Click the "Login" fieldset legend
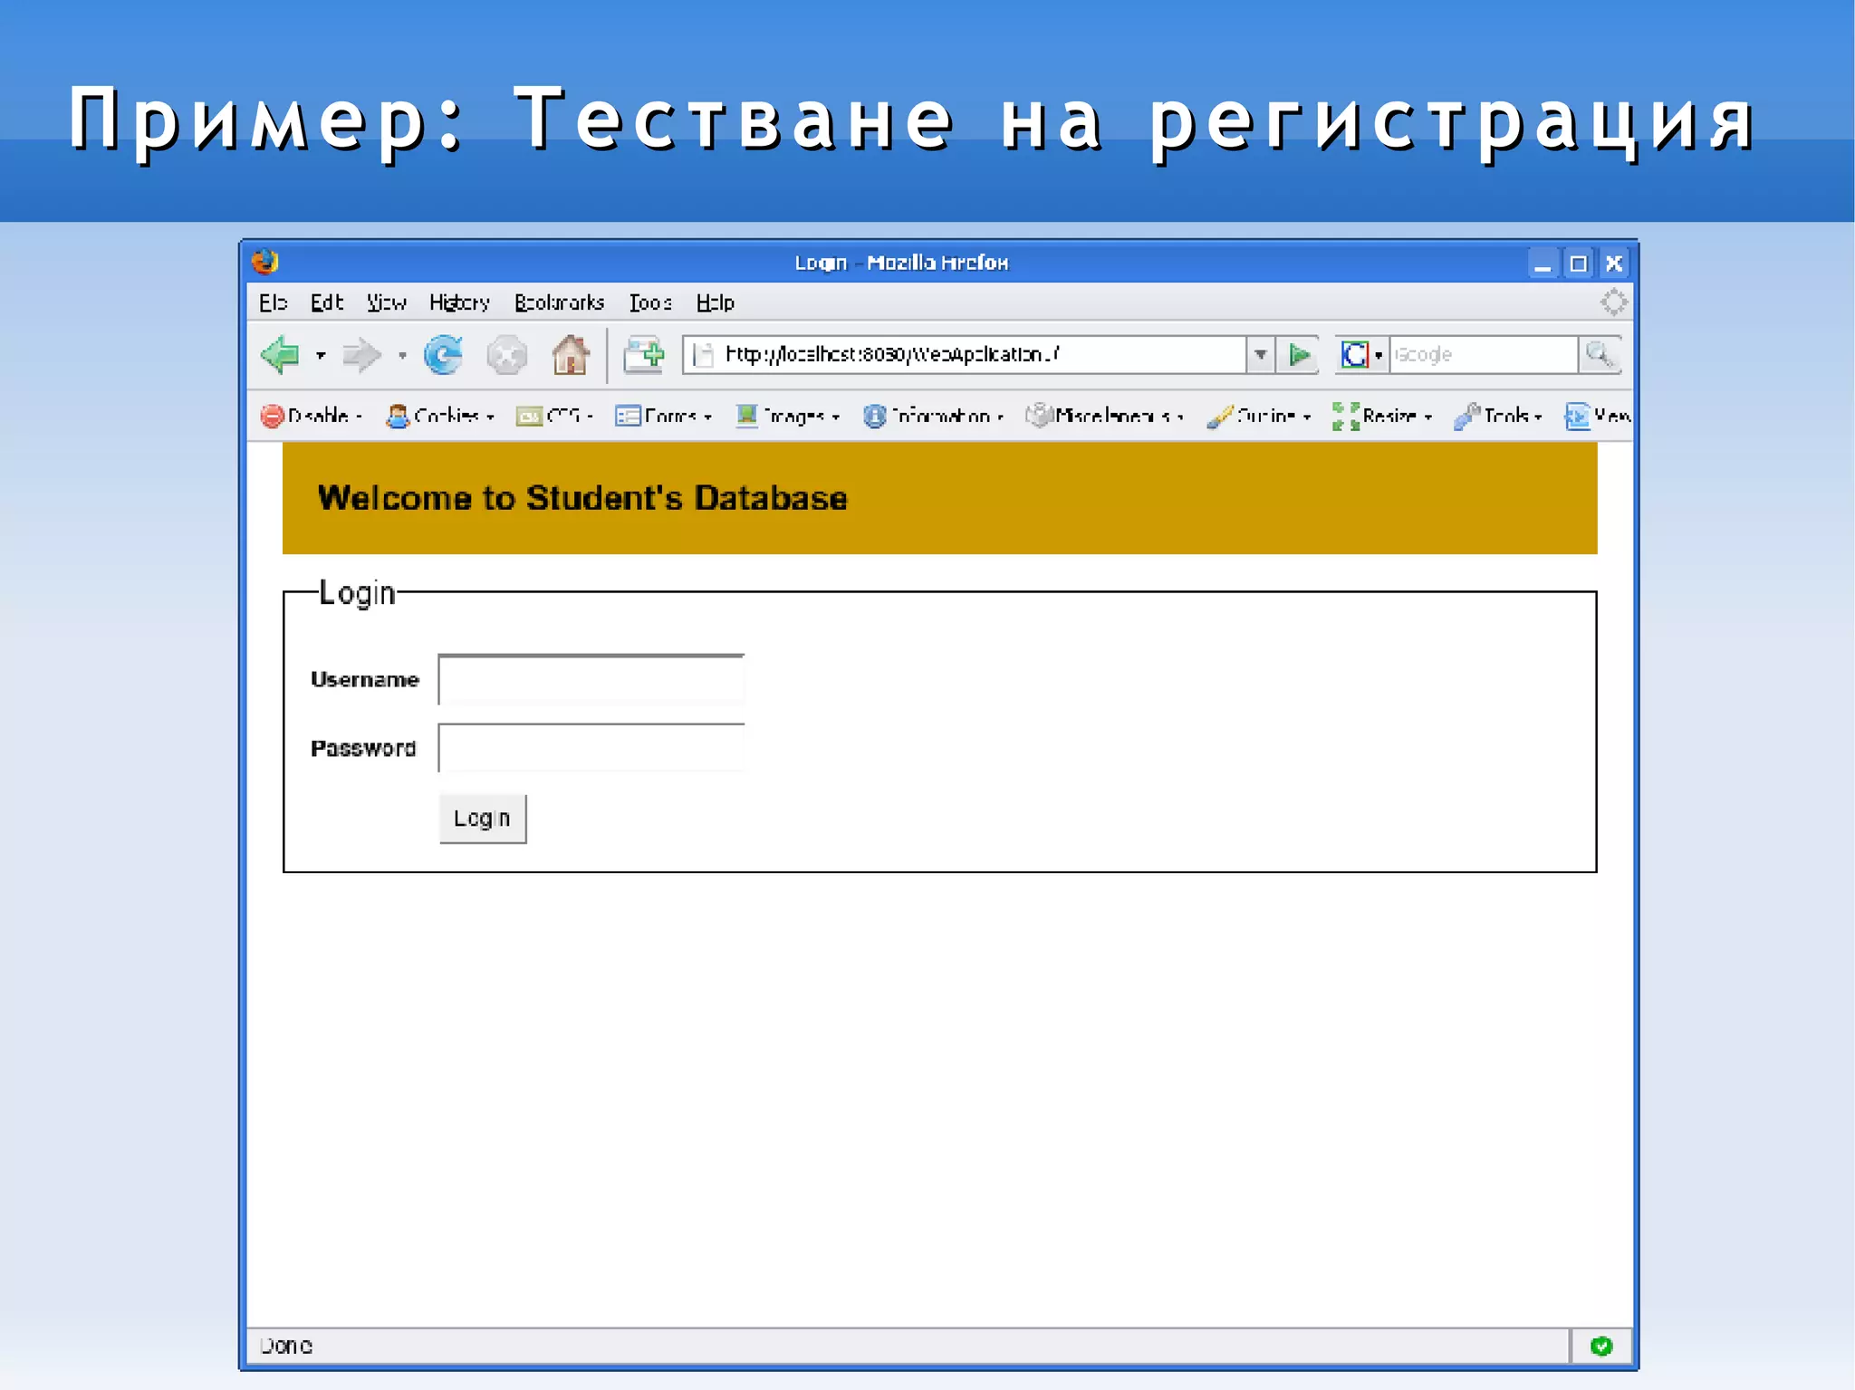 point(358,593)
